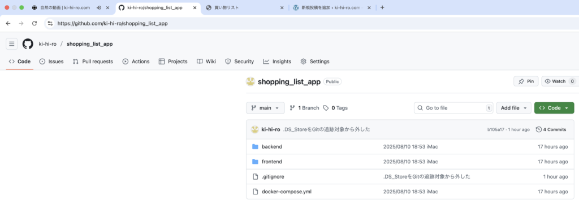Open the Pull requests tab

93,62
